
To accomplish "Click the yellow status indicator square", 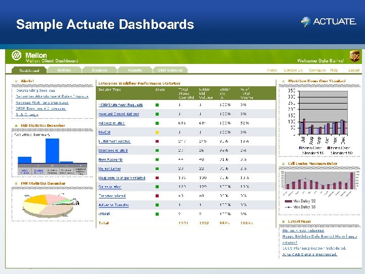I will tap(157, 132).
